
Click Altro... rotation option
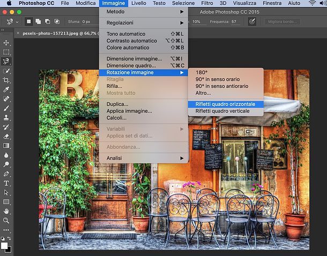[x=226, y=93]
